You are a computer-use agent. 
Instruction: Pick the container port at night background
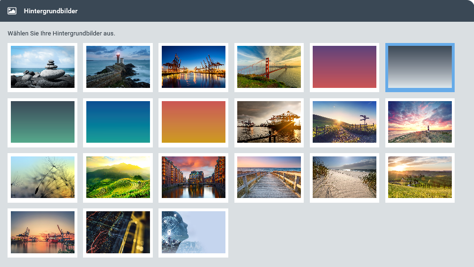[193, 67]
